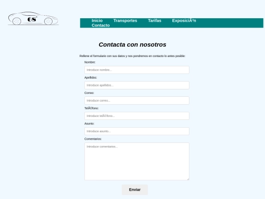Viewport: 265px width, 199px height.
Task: Grab the textarea resize handle corner
Action: pyautogui.click(x=188, y=179)
